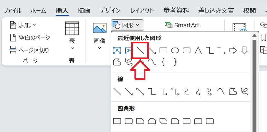Click the 挿入 tab
This screenshot has width=267, height=132.
[x=62, y=11]
